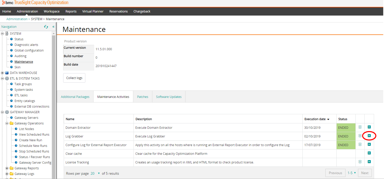Run the Clear cache activity
The image size is (384, 179).
coord(369,153)
